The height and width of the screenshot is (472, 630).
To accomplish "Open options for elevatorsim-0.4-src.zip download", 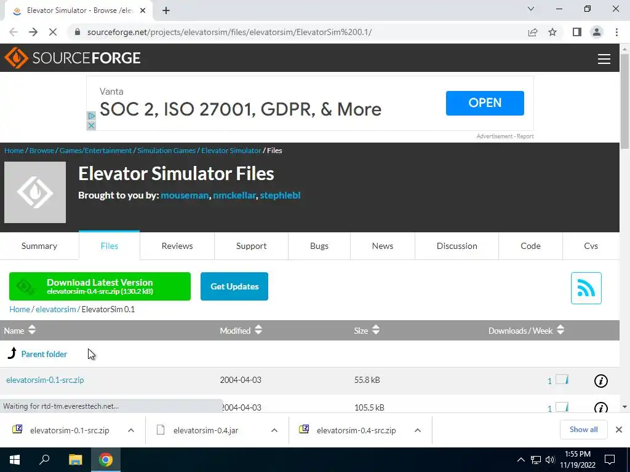I will point(418,430).
